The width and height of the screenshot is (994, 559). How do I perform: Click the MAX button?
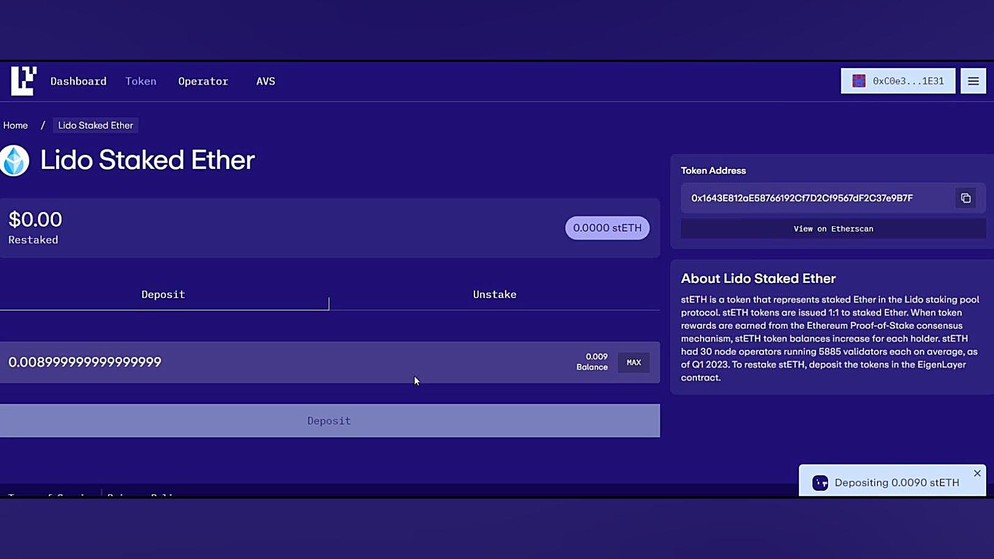(x=634, y=363)
